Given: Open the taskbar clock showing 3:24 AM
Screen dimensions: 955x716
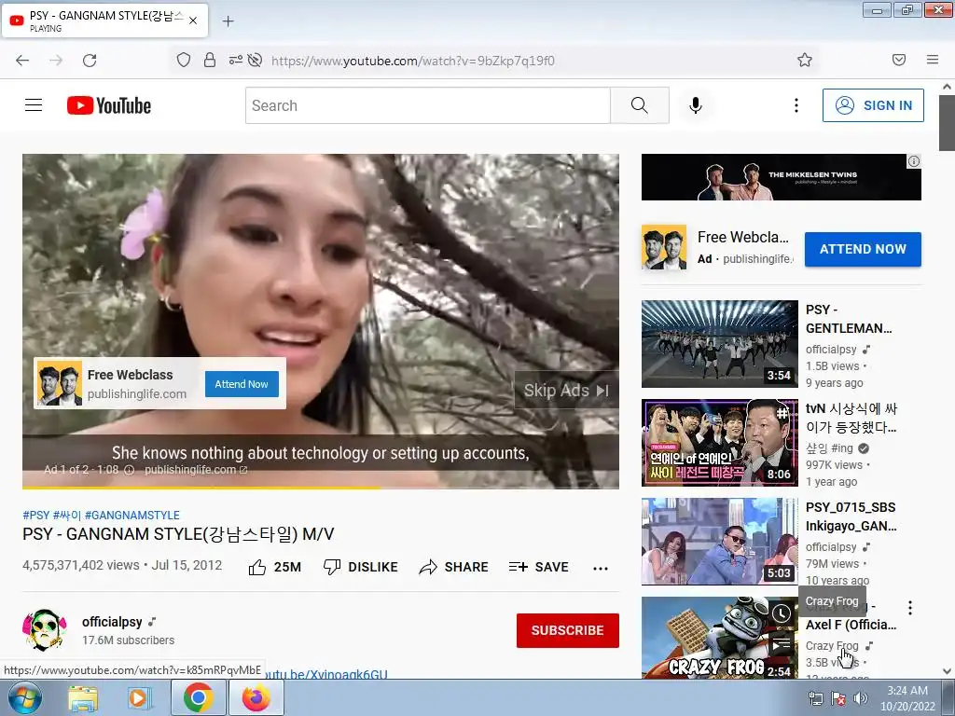Looking at the screenshot, I should [x=907, y=698].
